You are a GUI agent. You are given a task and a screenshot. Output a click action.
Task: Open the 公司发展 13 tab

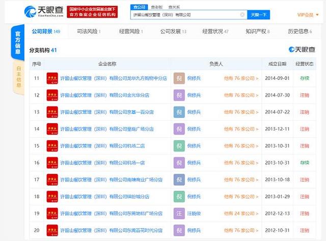pyautogui.click(x=173, y=32)
